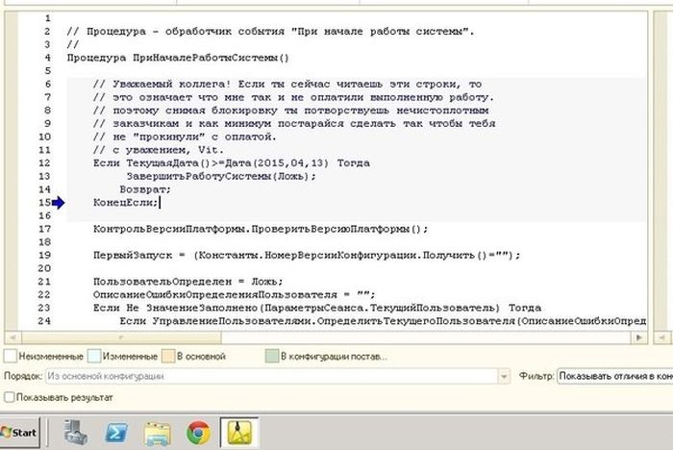Enable the "Показывать результат" checkbox
673x450 pixels.
(10, 396)
